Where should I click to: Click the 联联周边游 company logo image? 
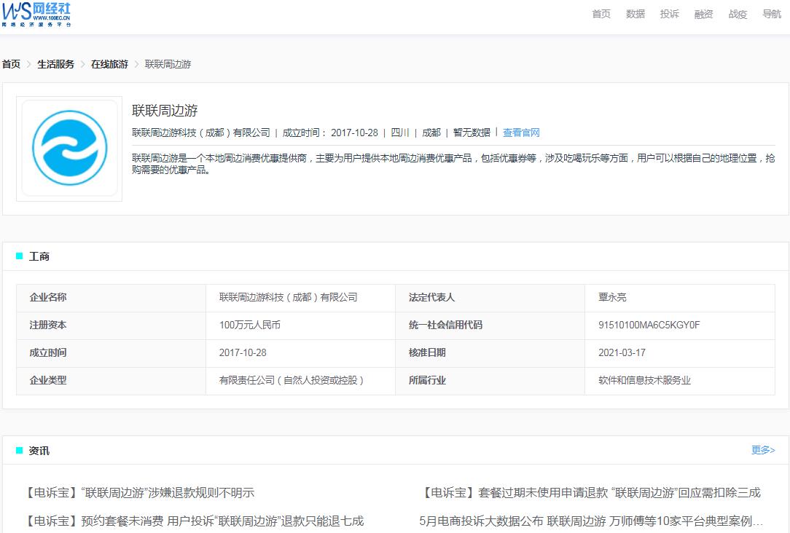tap(69, 148)
